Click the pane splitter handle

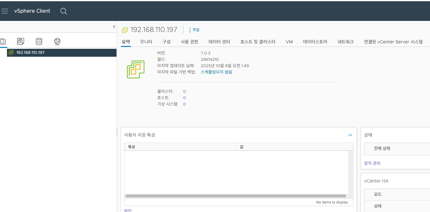coord(117,132)
